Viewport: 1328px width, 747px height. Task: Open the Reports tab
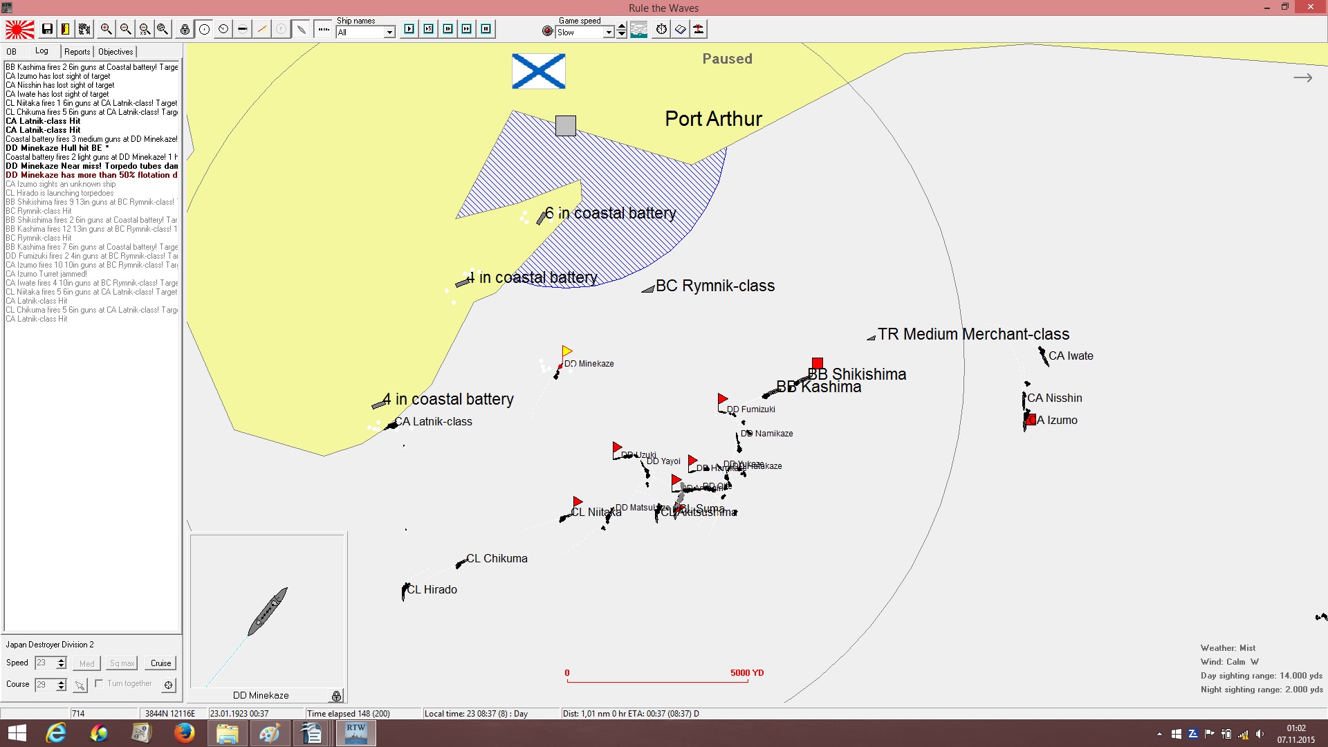click(77, 52)
